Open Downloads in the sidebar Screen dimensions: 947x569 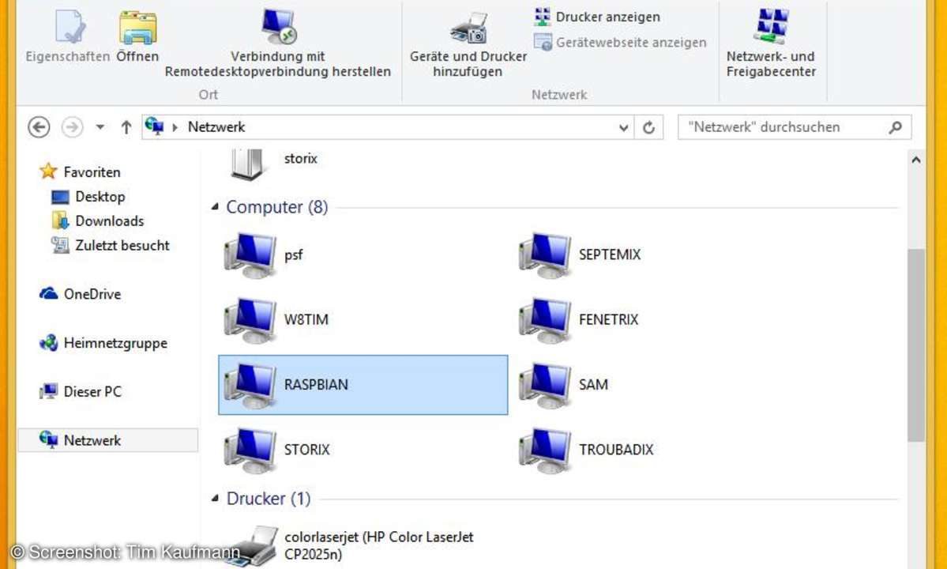click(x=98, y=221)
